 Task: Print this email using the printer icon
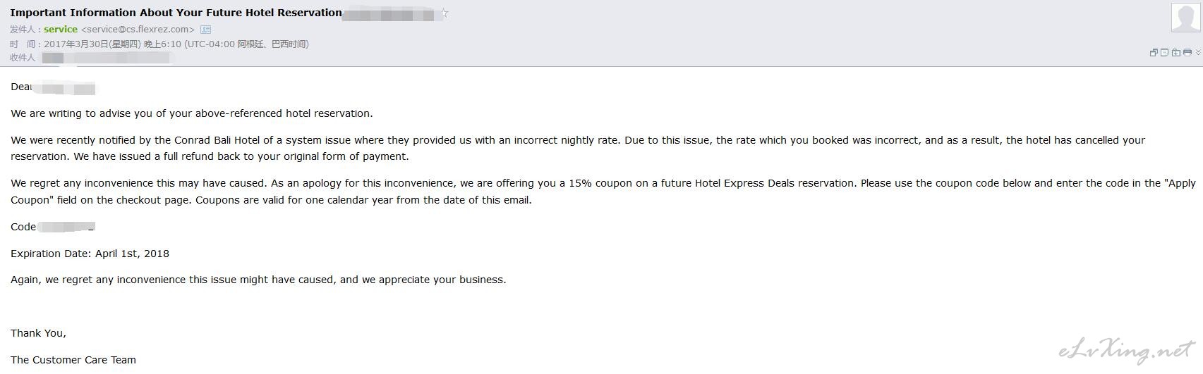coord(1187,52)
